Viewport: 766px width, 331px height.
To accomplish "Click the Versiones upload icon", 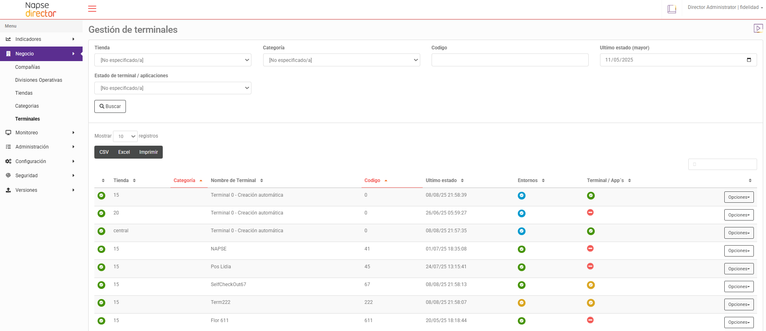I will [x=8, y=190].
